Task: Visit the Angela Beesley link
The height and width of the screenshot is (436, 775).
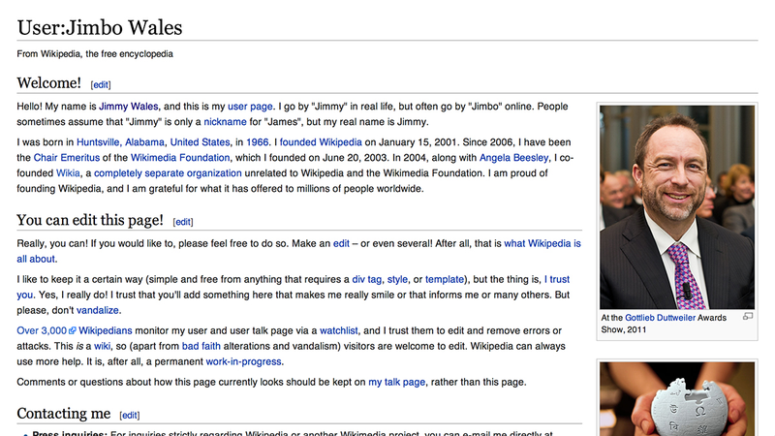Action: tap(514, 158)
